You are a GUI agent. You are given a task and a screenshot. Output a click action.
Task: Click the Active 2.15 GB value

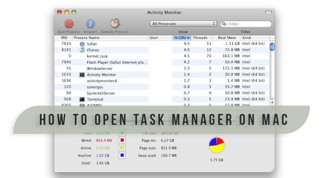tap(102, 148)
